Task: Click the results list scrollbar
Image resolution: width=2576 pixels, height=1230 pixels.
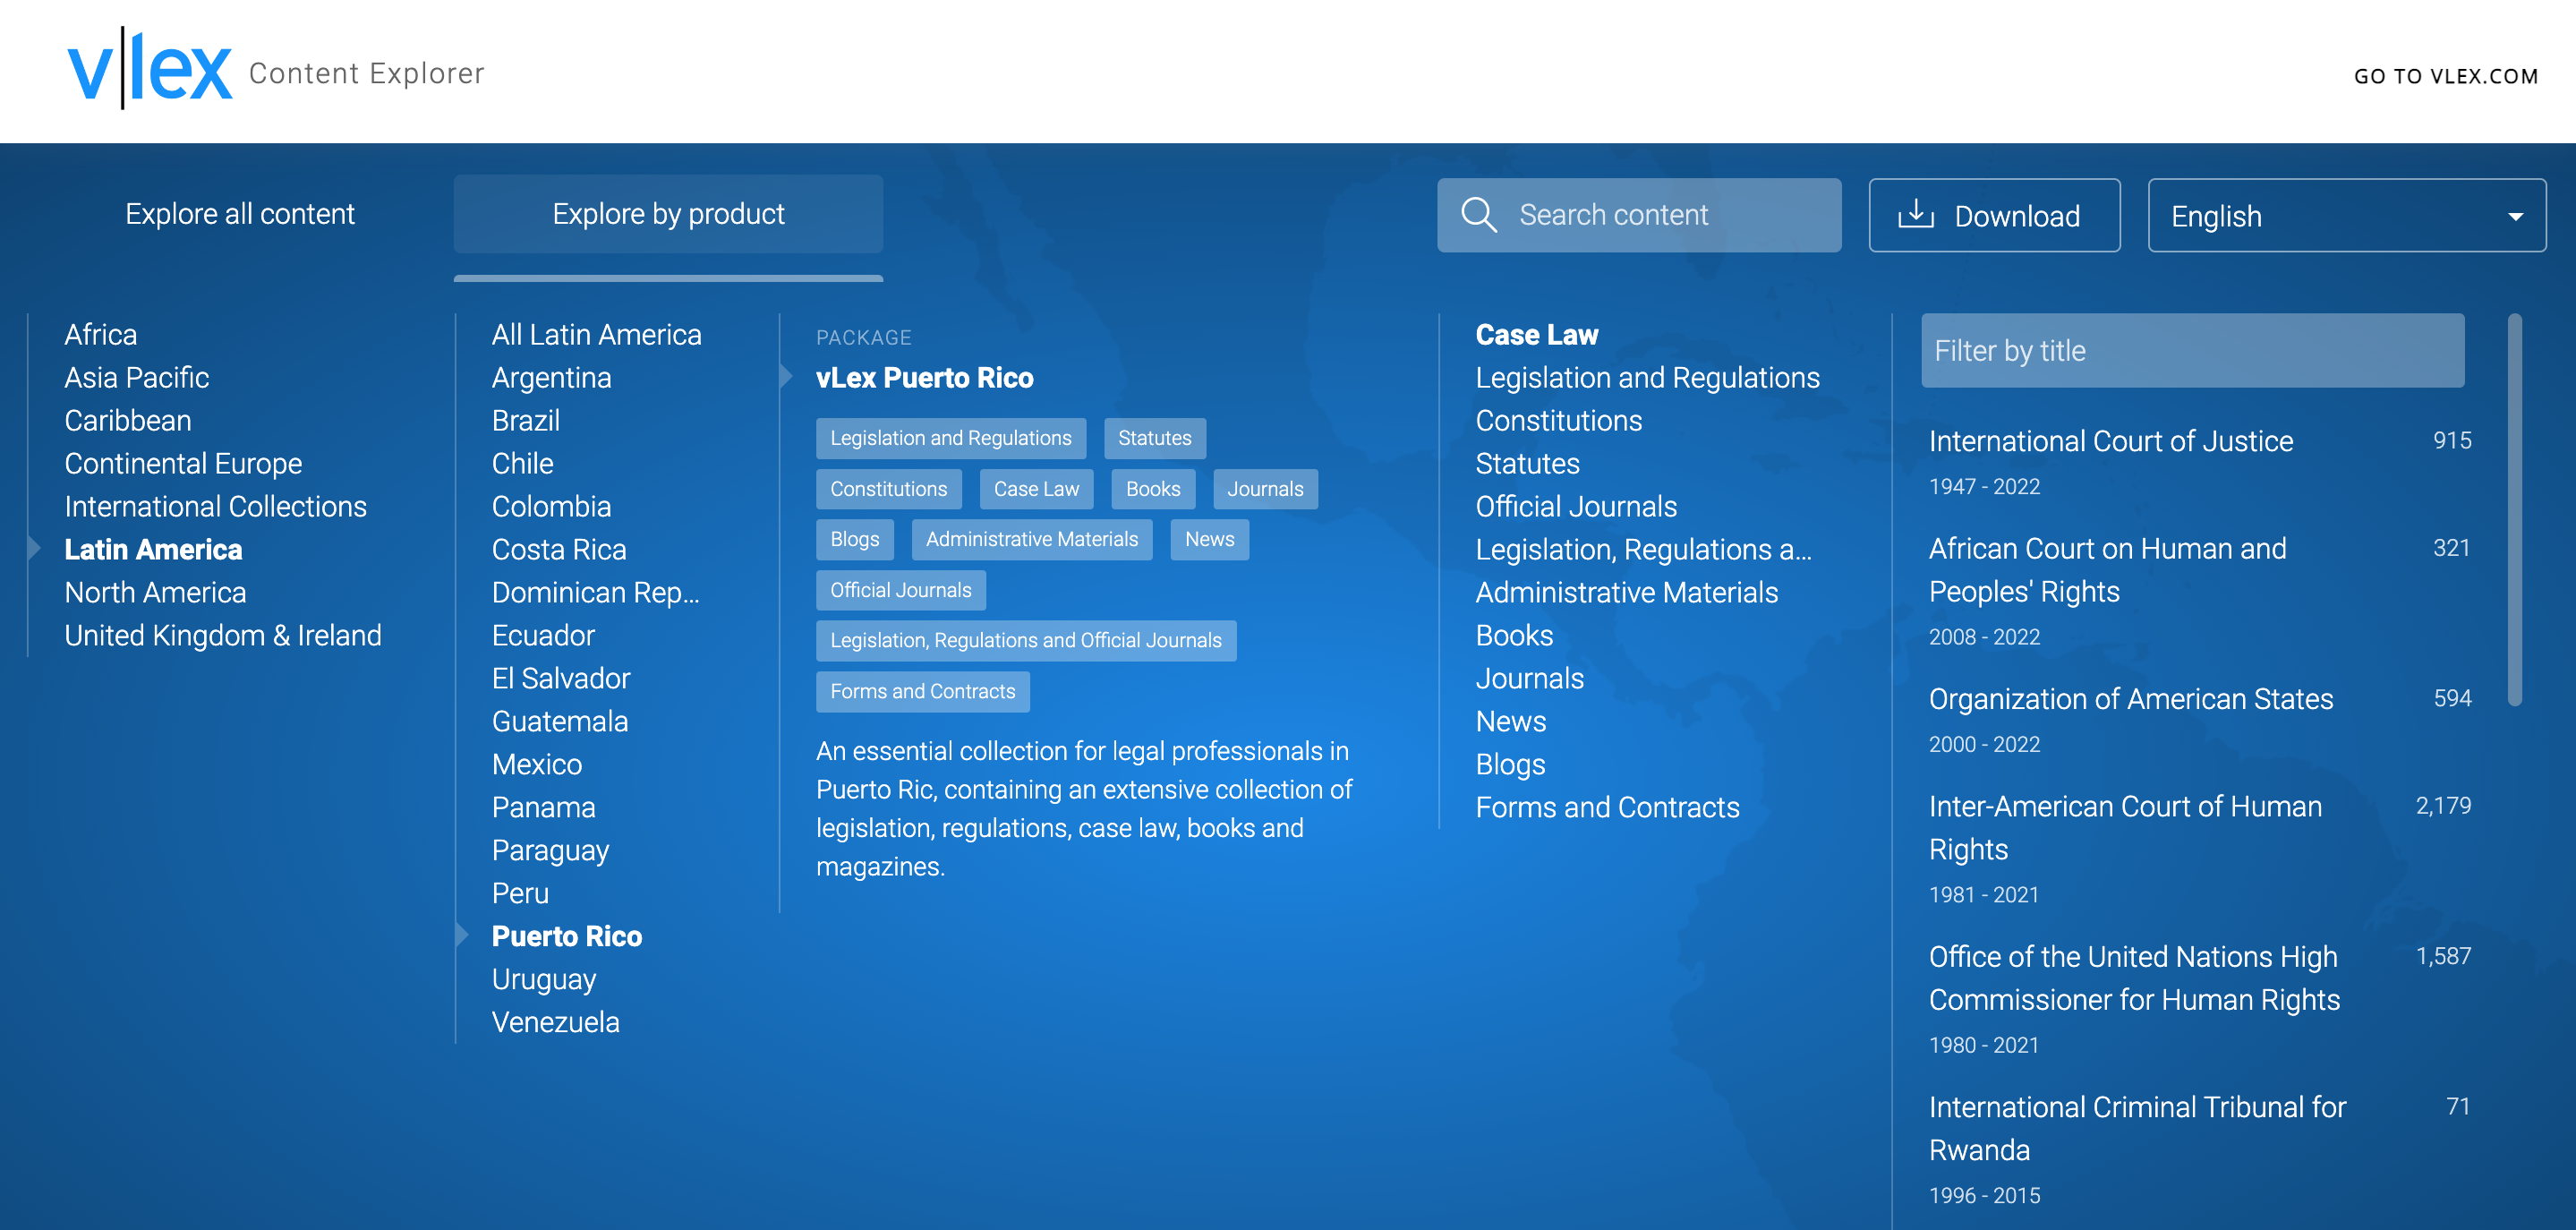Action: 2514,510
